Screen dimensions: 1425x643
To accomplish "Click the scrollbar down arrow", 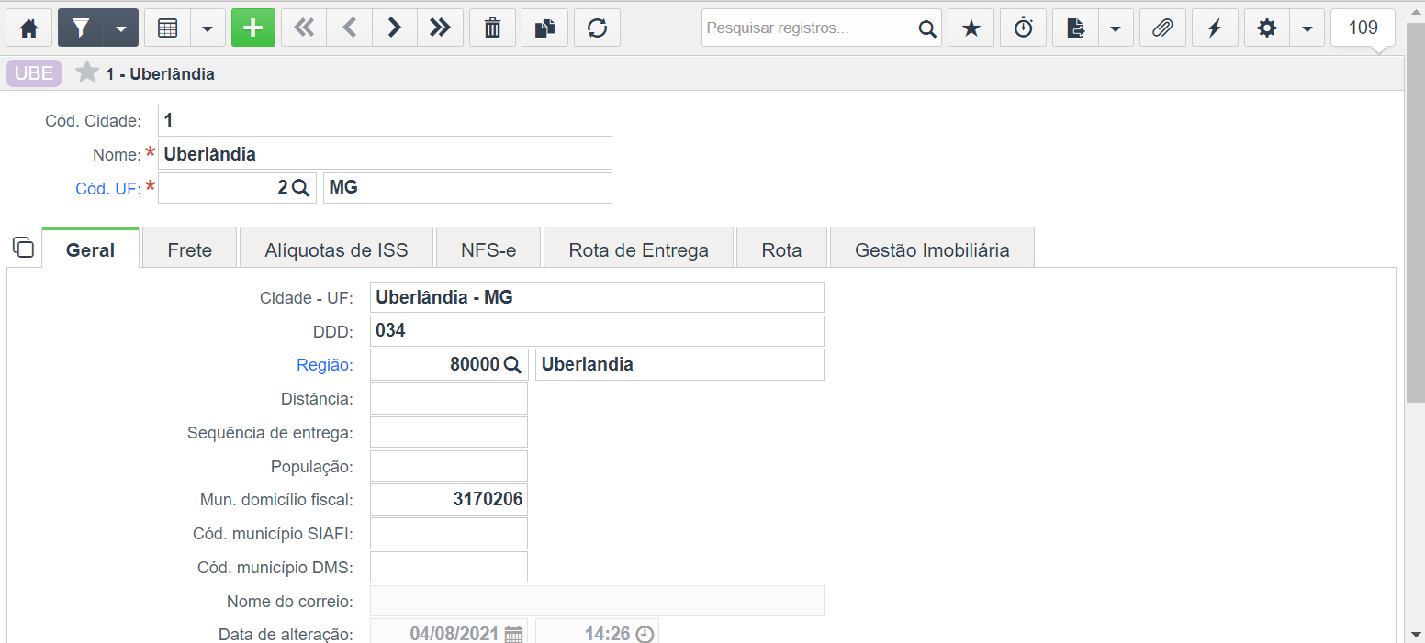I will [x=1415, y=633].
